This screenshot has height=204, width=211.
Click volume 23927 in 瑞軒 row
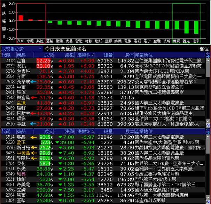(105, 108)
